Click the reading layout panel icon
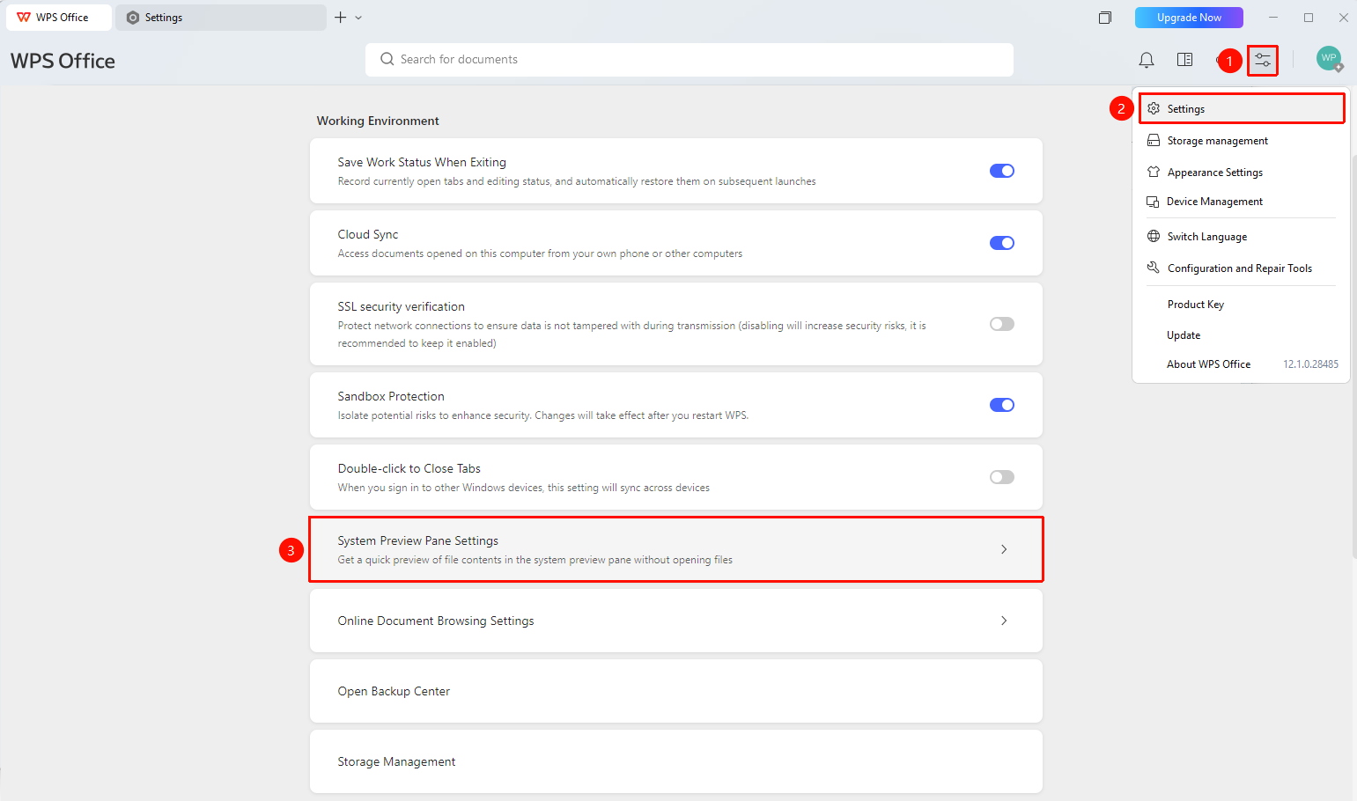This screenshot has width=1357, height=801. click(1184, 60)
